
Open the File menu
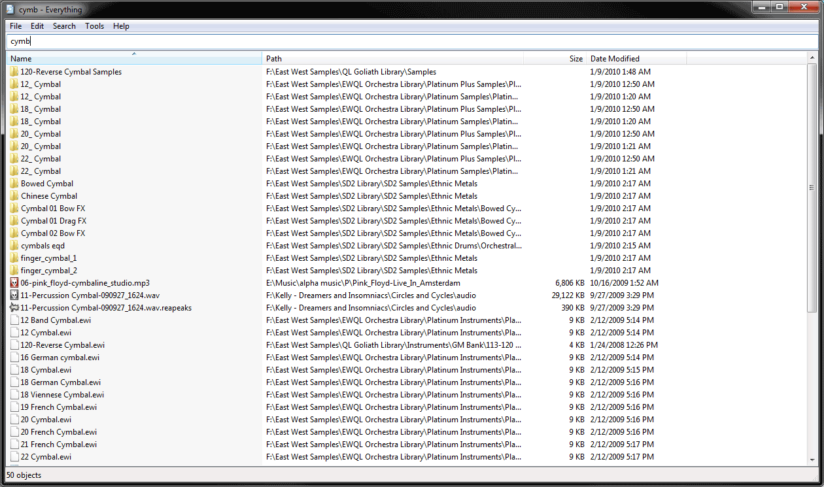click(x=16, y=26)
